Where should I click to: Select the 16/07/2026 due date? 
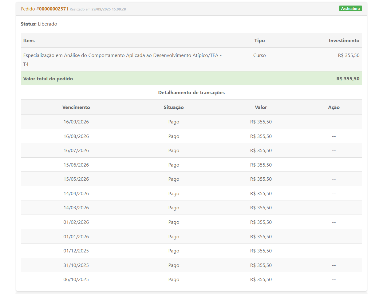[76, 151]
